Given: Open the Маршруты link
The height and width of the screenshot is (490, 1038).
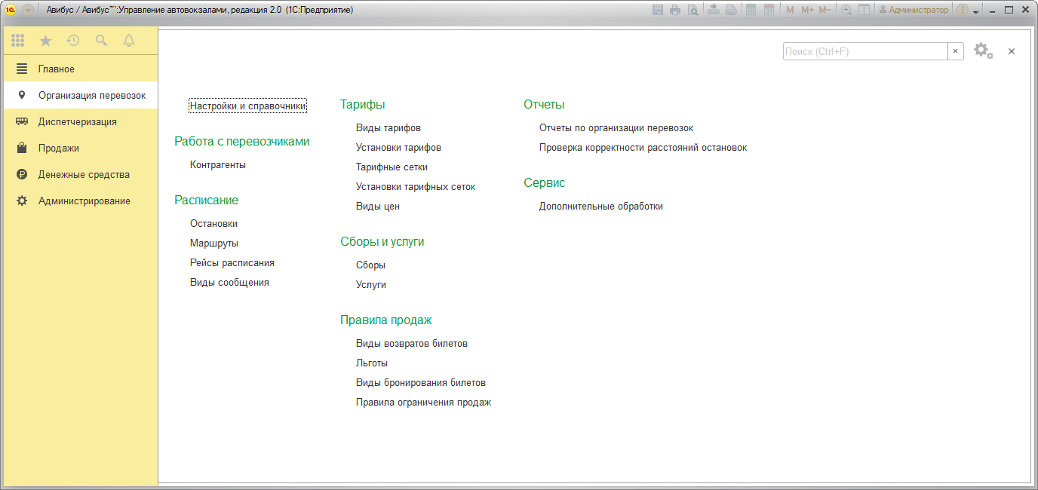Looking at the screenshot, I should (x=214, y=243).
